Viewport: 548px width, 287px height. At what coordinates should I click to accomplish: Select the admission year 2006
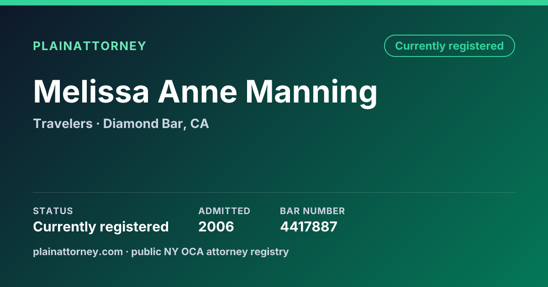click(x=216, y=226)
